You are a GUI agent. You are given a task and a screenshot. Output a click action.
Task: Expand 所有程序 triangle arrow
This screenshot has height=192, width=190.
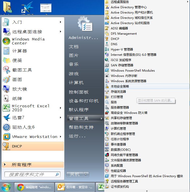tap(5, 164)
